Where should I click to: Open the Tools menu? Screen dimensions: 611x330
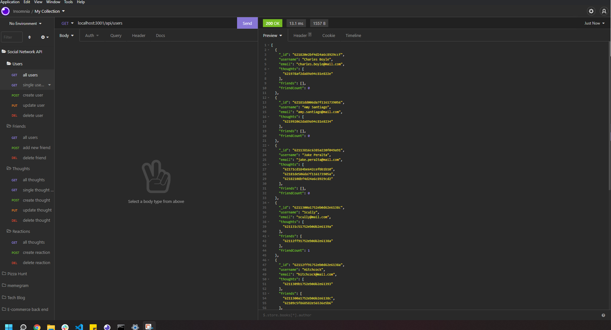pyautogui.click(x=68, y=2)
